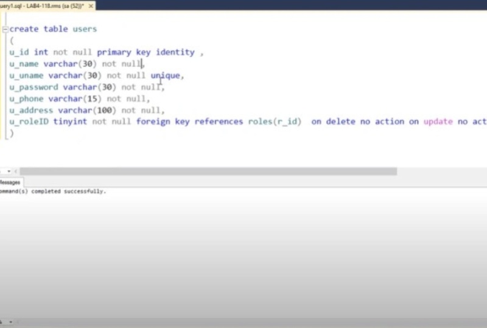Click the opening parenthesis below create table
487x328 pixels.
(12, 41)
